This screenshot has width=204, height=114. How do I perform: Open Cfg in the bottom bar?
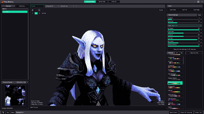click(x=8, y=112)
